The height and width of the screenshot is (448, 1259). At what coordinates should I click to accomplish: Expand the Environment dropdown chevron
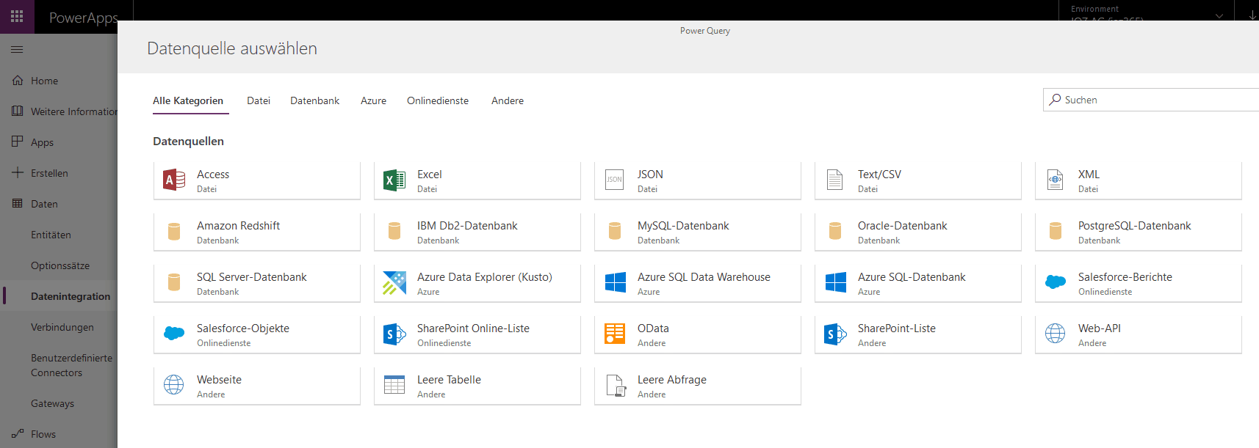click(1219, 15)
